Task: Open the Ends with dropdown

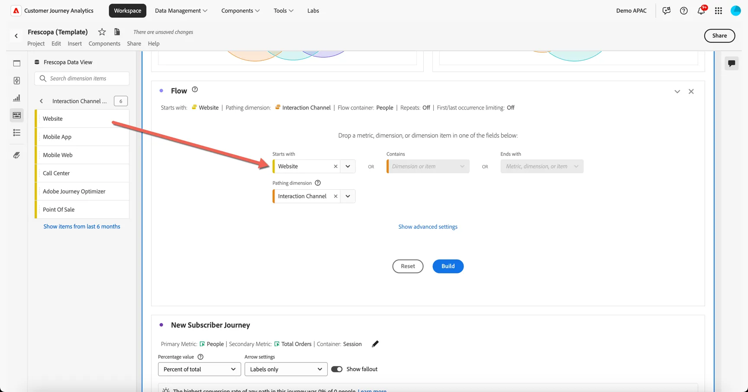Action: [x=542, y=166]
